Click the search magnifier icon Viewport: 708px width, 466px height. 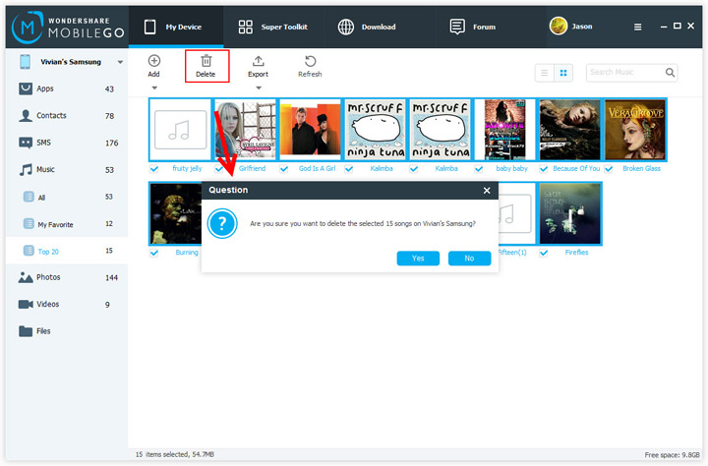670,72
